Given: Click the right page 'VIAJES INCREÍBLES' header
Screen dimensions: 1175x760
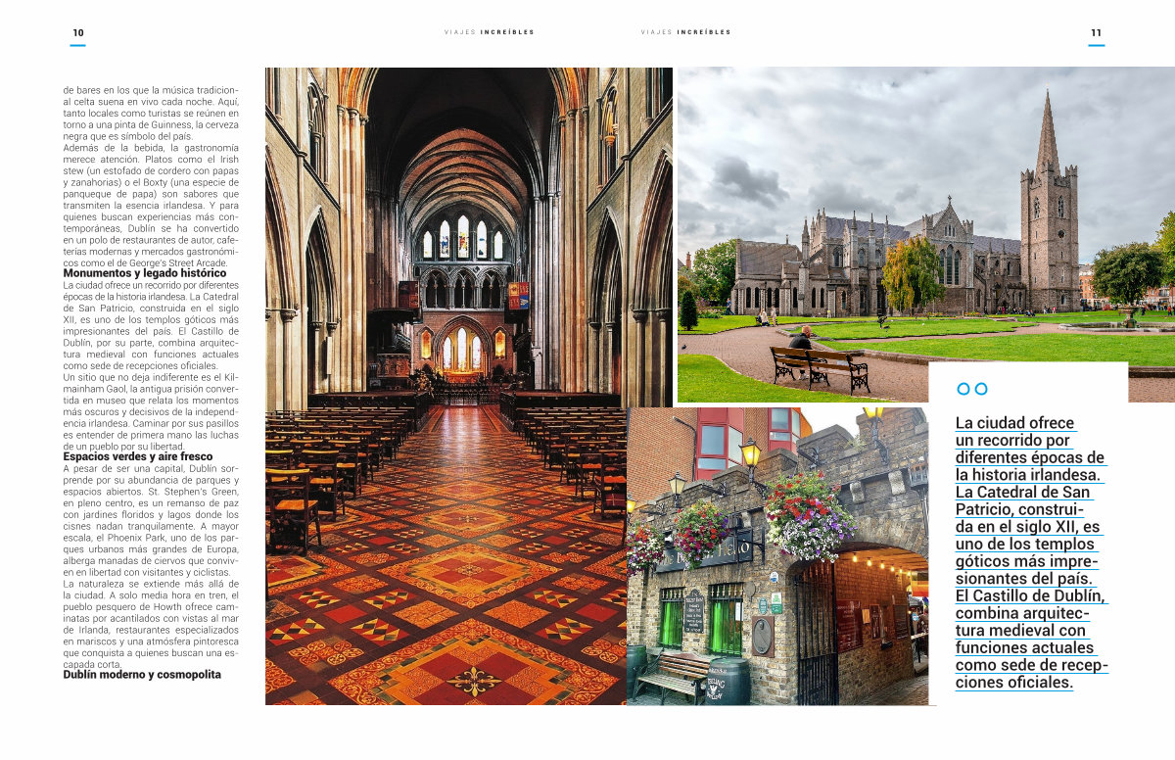Looking at the screenshot, I should click(x=685, y=32).
